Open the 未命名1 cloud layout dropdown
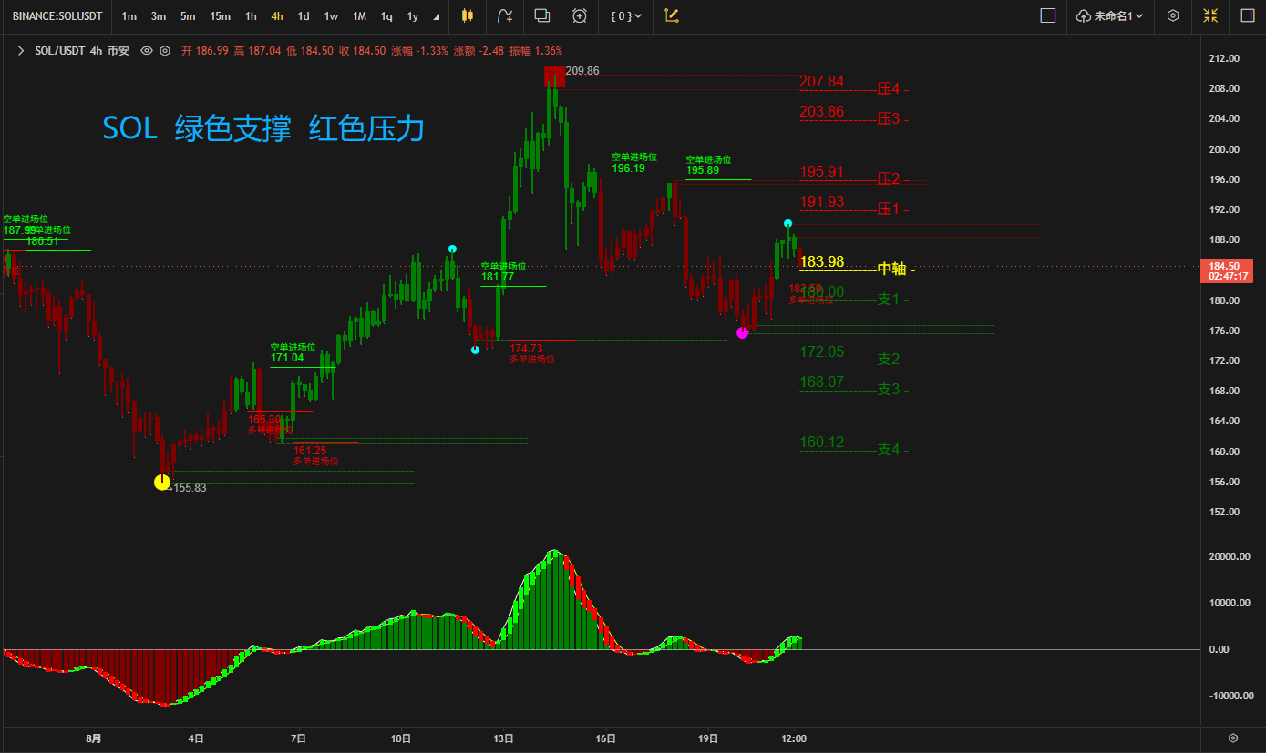This screenshot has height=753, width=1266. coord(1109,15)
